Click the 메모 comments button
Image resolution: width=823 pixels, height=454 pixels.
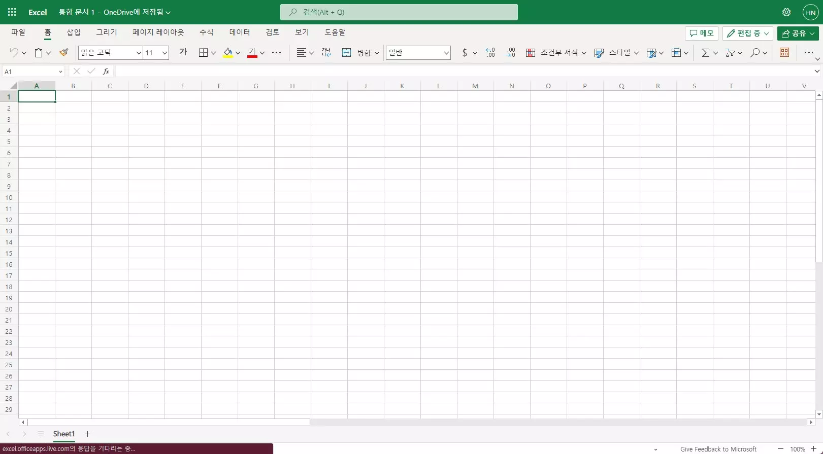pos(702,33)
